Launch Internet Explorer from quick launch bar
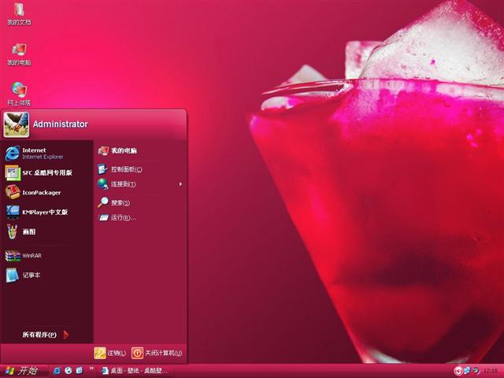Screen dimensions: 504x378 coord(57,371)
